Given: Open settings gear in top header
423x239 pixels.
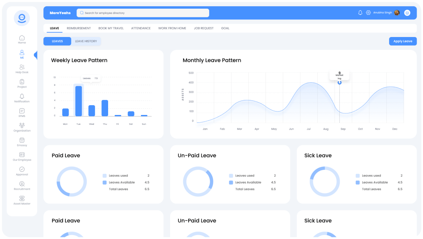Looking at the screenshot, I should (368, 13).
